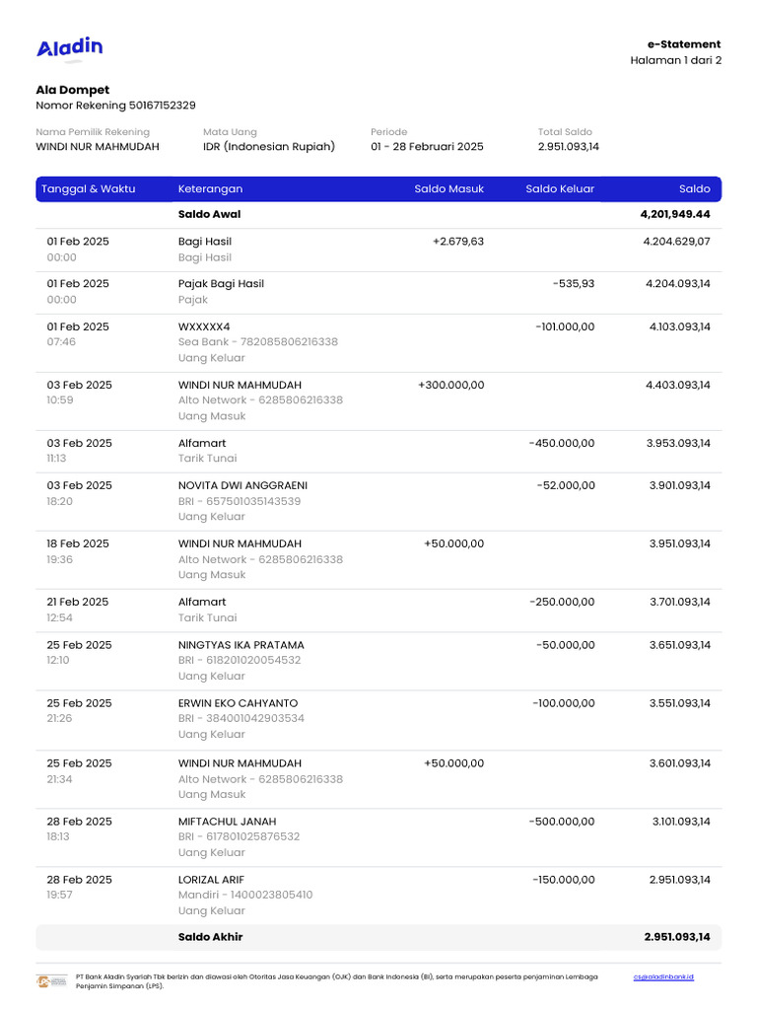Select balance 4.204.629,07
Image resolution: width=757 pixels, height=1010 pixels.
[676, 242]
